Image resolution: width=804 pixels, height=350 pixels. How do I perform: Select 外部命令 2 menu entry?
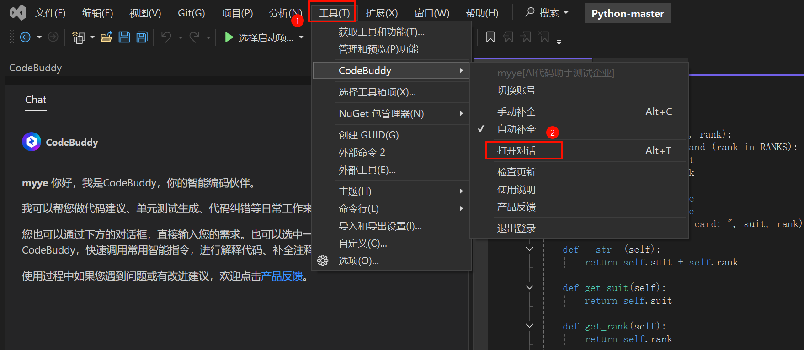391,152
